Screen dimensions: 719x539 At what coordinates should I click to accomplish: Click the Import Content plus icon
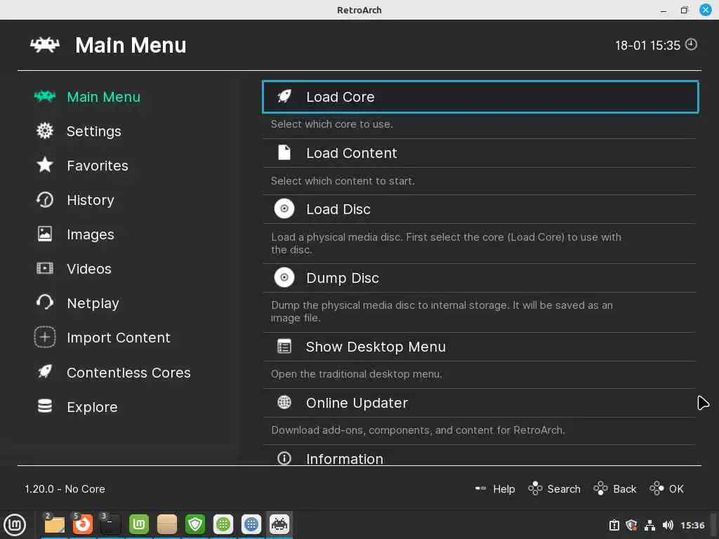(x=45, y=338)
